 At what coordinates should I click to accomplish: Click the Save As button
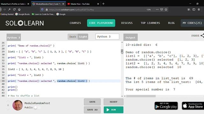coord(92,110)
